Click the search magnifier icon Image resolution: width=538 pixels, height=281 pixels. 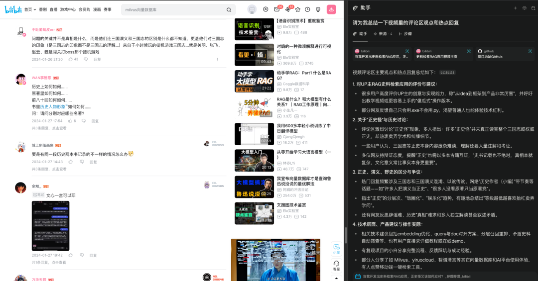pyautogui.click(x=229, y=9)
